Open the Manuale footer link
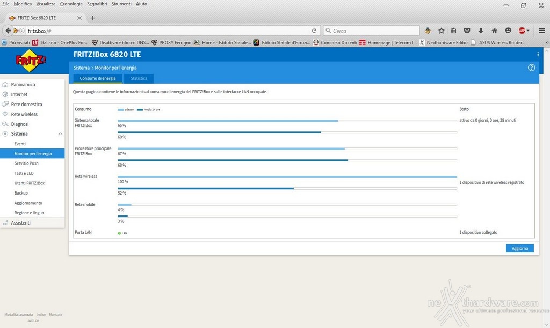Image resolution: width=550 pixels, height=328 pixels. pos(55,315)
